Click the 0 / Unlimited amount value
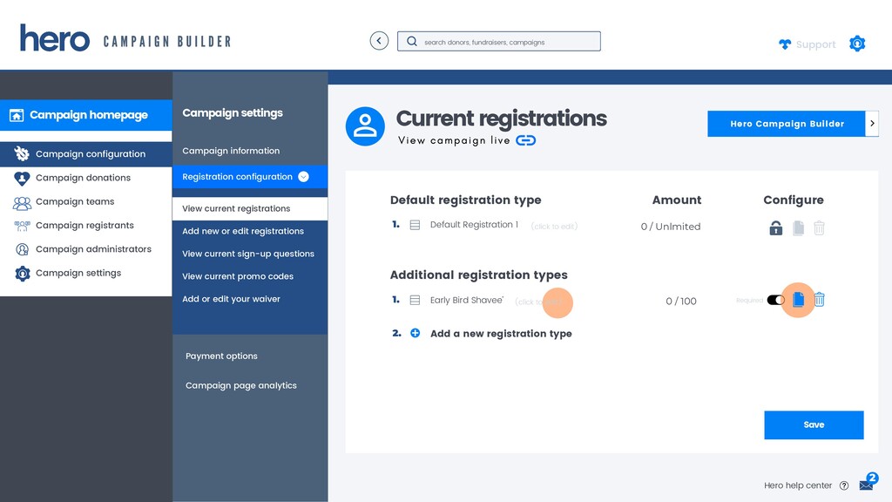 coord(671,227)
